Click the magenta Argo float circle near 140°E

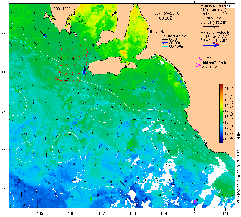point(195,201)
